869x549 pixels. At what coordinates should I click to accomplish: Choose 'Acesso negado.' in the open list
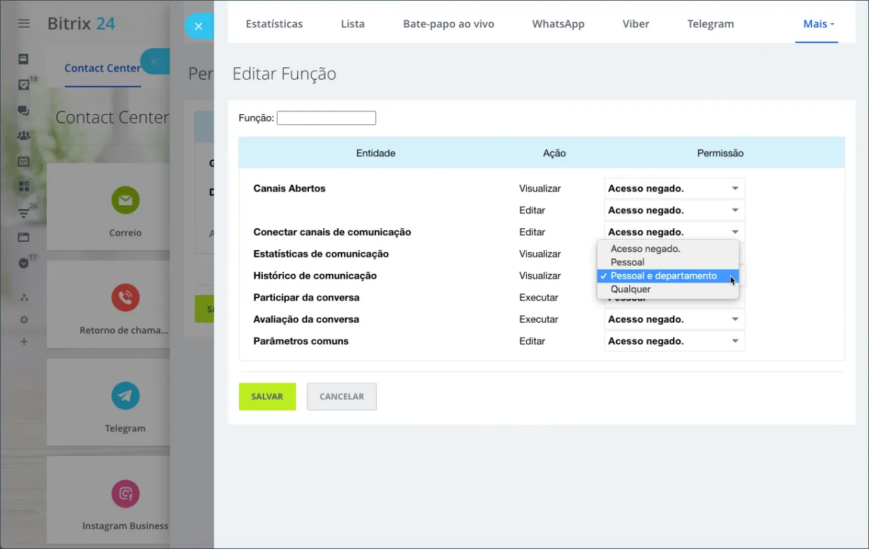[x=668, y=249]
